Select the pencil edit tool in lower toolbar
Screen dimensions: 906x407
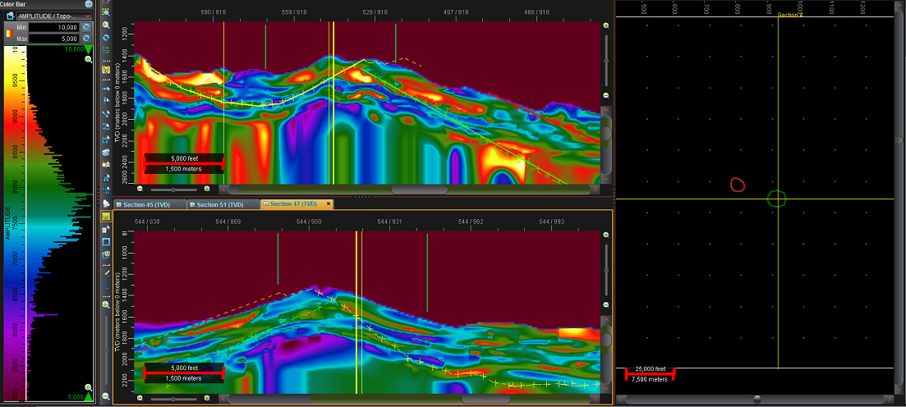click(x=106, y=272)
